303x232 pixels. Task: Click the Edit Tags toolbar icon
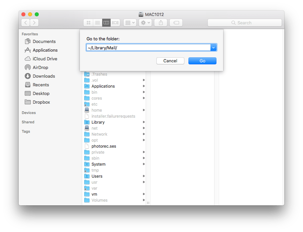176,23
